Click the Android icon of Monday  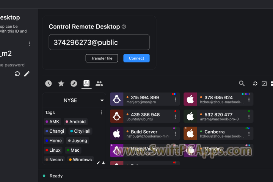pyautogui.click(x=190, y=151)
